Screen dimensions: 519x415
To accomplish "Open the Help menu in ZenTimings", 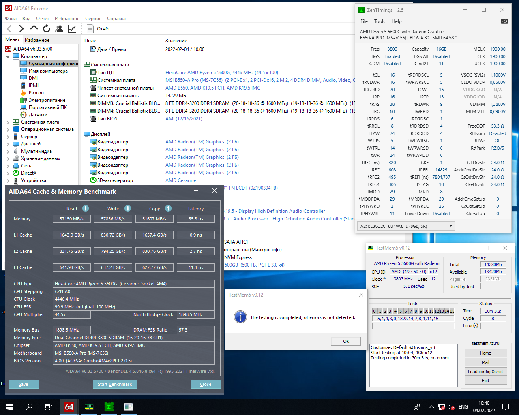I will tap(397, 21).
